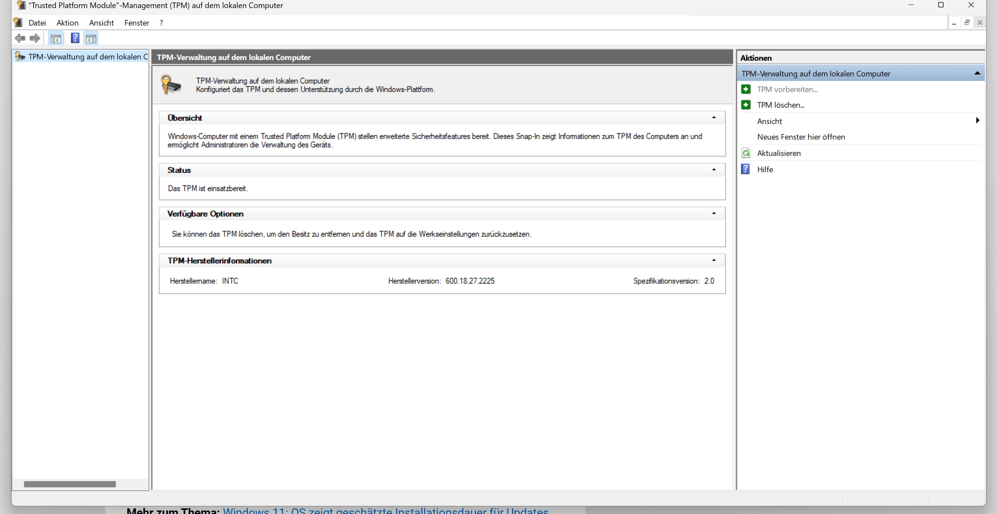Toggle the action pane toolbar icon

coord(91,39)
